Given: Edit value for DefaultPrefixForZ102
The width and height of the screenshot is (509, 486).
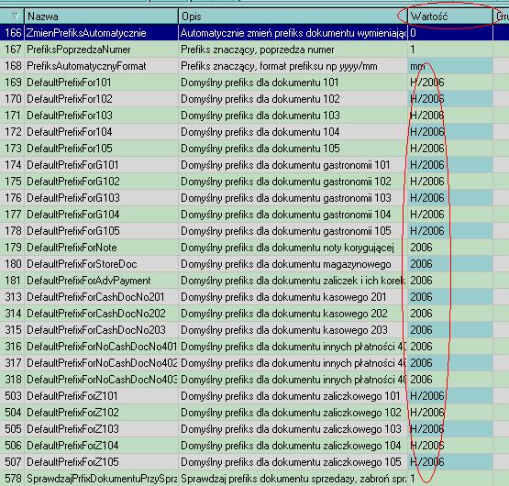Looking at the screenshot, I should click(x=450, y=413).
